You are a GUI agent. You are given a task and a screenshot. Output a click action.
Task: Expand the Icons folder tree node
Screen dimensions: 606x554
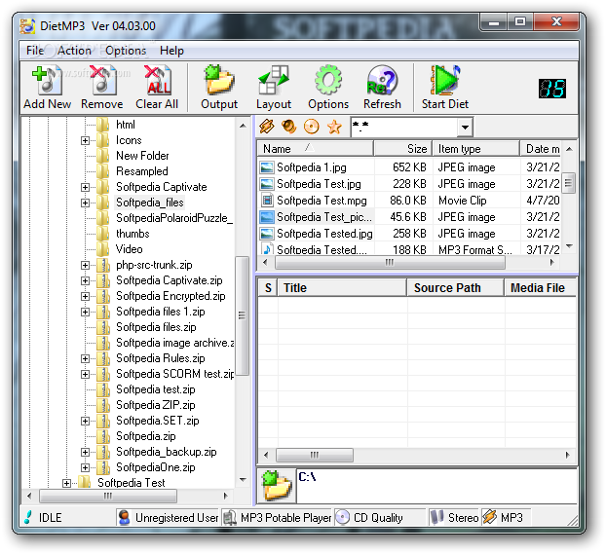(x=85, y=140)
